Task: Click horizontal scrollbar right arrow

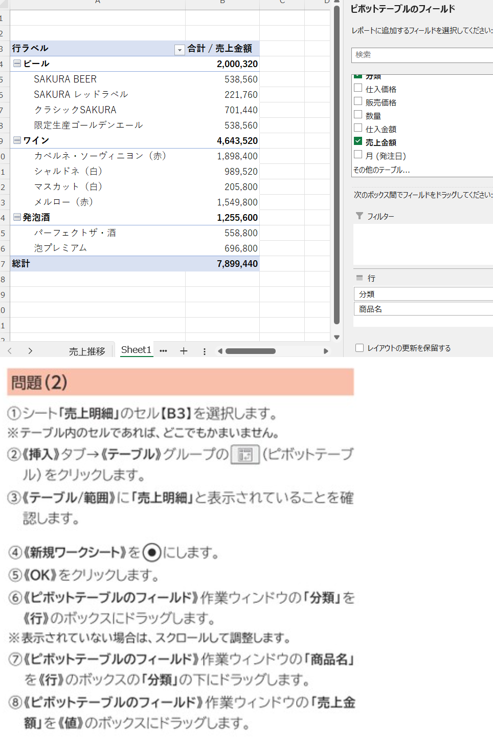Action: pyautogui.click(x=326, y=351)
